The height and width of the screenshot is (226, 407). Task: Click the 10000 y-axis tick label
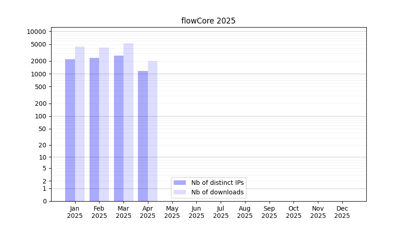(x=36, y=32)
